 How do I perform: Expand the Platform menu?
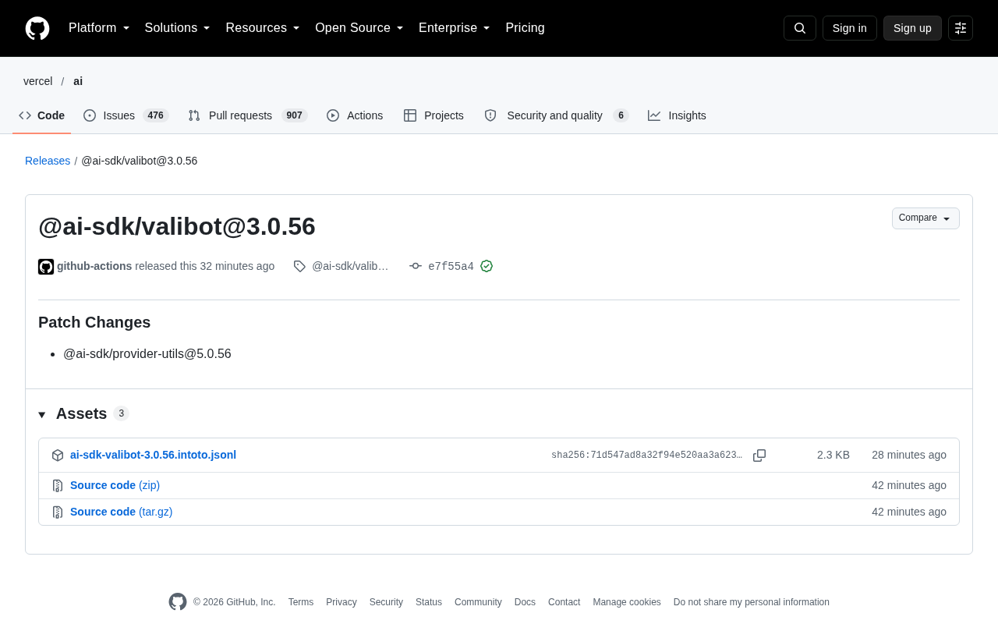[99, 28]
